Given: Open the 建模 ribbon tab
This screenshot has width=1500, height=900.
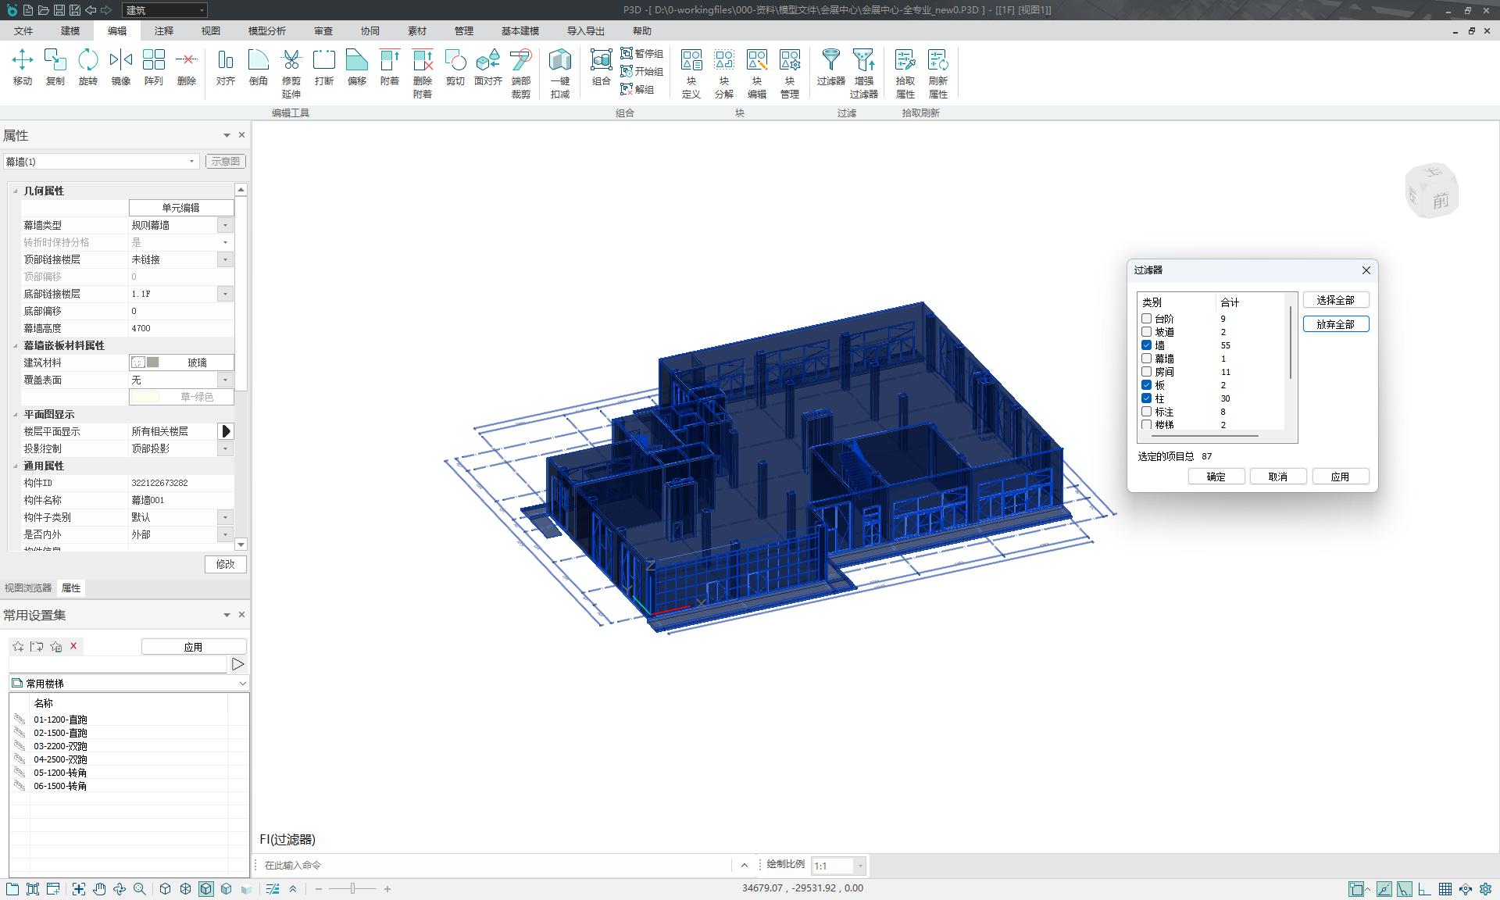Looking at the screenshot, I should (x=70, y=30).
